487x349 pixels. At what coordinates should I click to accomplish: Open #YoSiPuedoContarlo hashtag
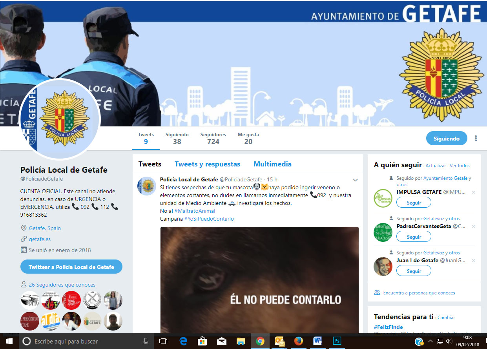[x=209, y=219]
